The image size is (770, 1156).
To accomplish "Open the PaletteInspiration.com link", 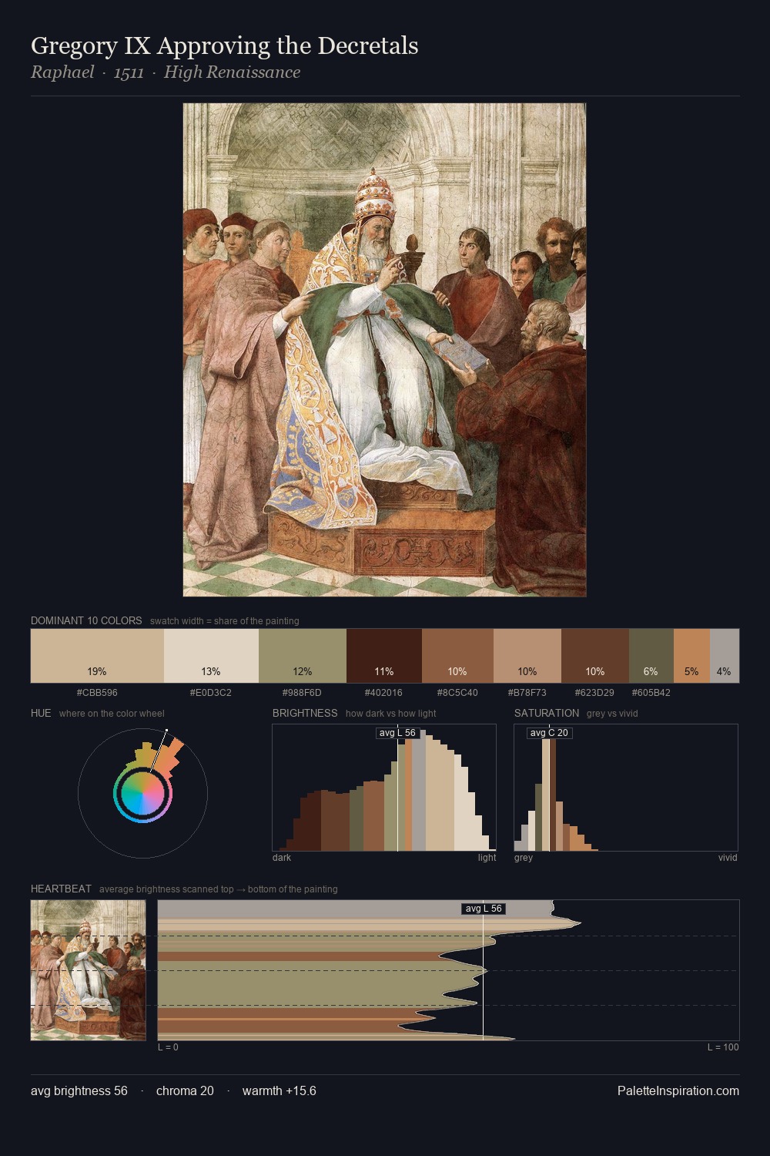I will pos(678,1090).
